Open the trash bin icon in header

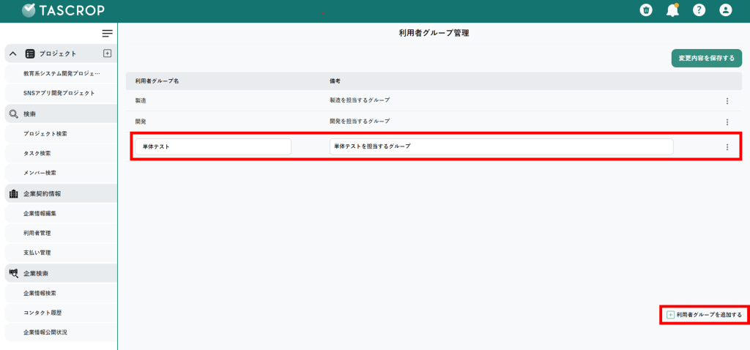coord(646,10)
